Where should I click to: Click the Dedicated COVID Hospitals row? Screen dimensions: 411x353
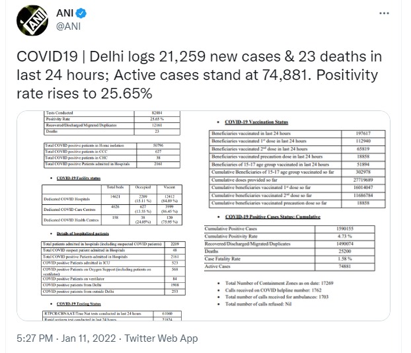point(112,199)
